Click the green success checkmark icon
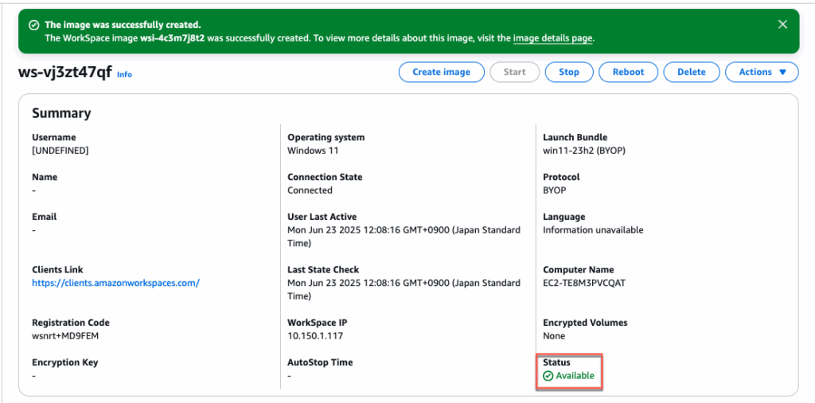The height and width of the screenshot is (403, 815). click(x=33, y=25)
